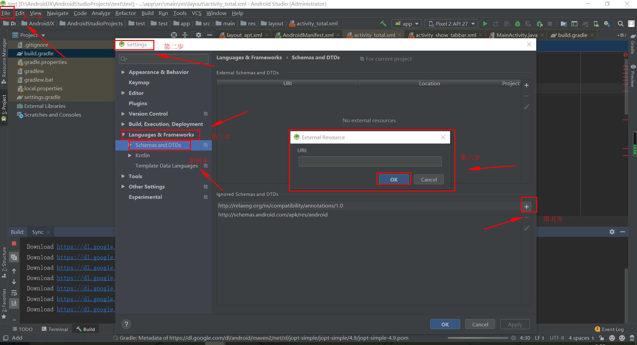
Task: Open the File menu
Action: pos(6,13)
